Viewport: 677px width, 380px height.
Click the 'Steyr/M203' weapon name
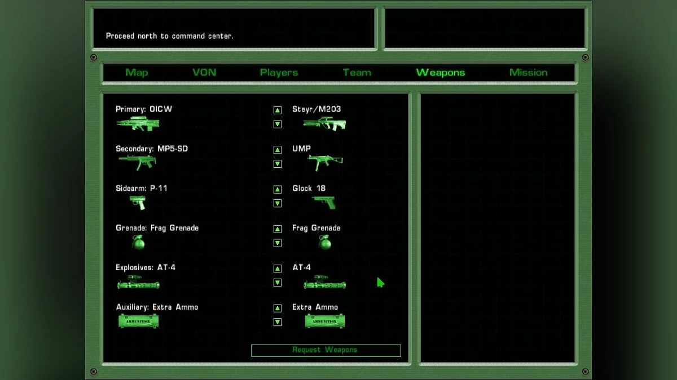316,109
